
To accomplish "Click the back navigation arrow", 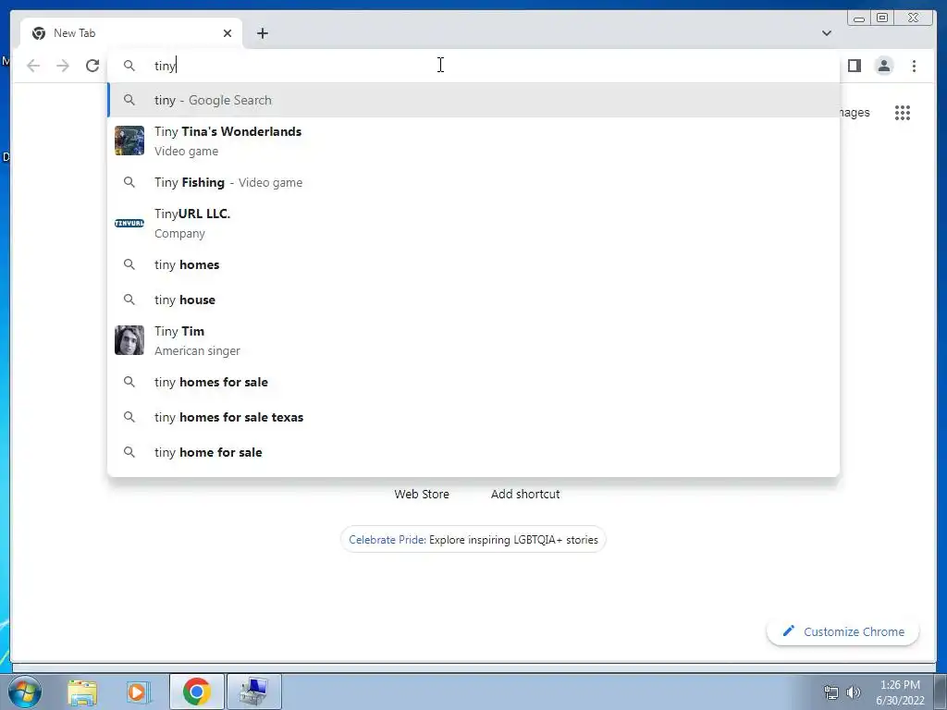I will (33, 66).
